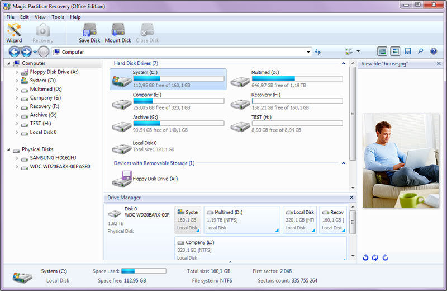The image size is (447, 291).
Task: Close the Drive Manager panel
Action: [351, 198]
